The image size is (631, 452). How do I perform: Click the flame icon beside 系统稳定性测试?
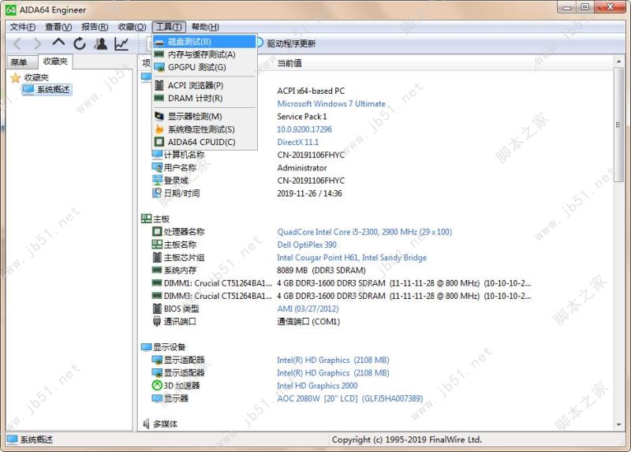159,129
